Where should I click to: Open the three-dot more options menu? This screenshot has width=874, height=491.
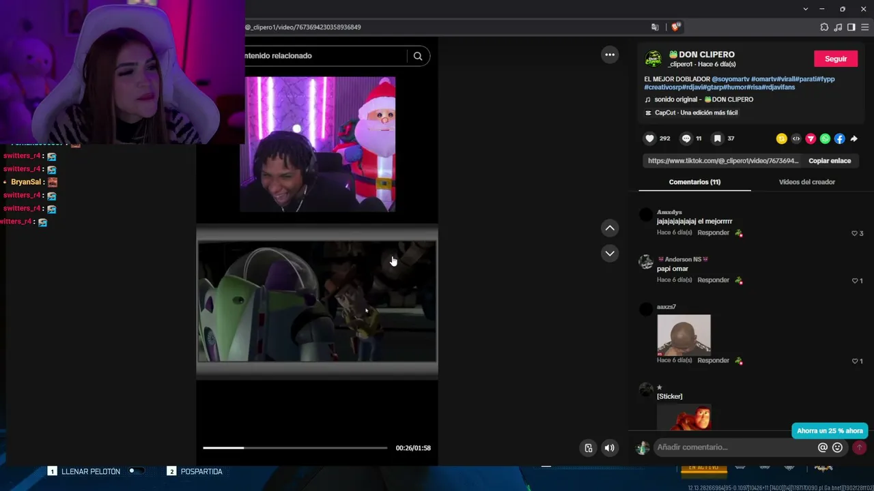(x=610, y=55)
